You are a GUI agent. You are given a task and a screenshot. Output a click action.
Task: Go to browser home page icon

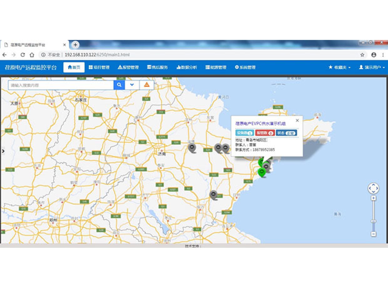(x=32, y=55)
